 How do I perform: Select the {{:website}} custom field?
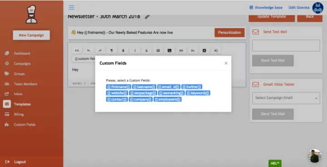(x=117, y=93)
